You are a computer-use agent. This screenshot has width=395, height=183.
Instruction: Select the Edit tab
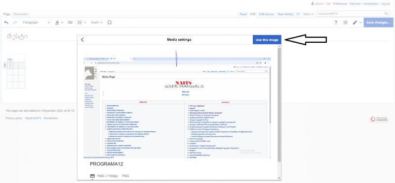pos(253,14)
